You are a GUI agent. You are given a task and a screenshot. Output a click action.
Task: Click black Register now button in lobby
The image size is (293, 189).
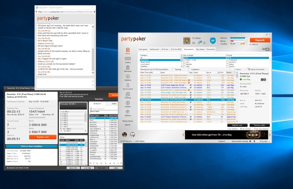point(237,125)
